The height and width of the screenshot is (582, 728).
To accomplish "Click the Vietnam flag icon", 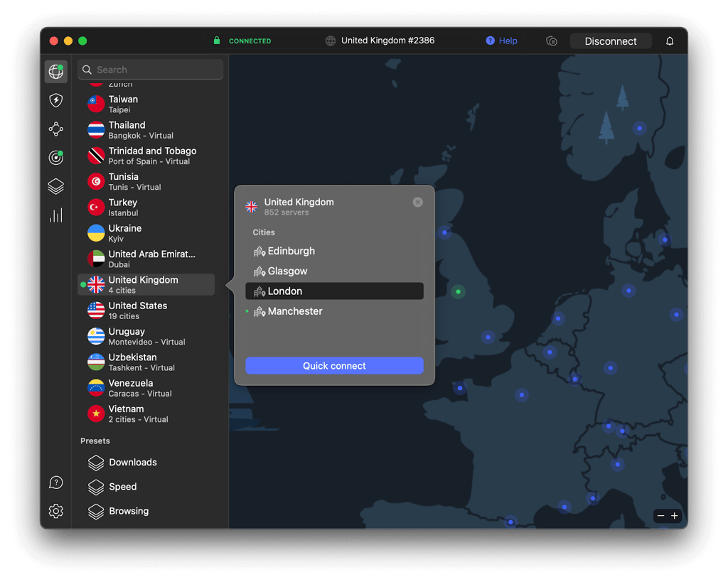I will click(x=96, y=414).
